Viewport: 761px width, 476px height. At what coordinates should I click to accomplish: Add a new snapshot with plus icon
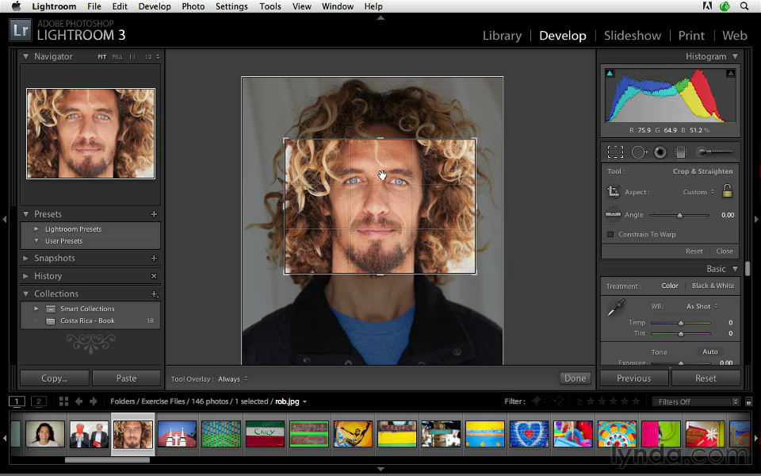(x=154, y=259)
